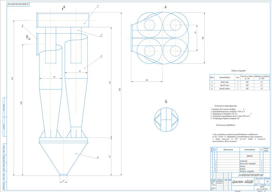Click the drawing title 'Циклон 4БЦШ'

click(x=243, y=181)
